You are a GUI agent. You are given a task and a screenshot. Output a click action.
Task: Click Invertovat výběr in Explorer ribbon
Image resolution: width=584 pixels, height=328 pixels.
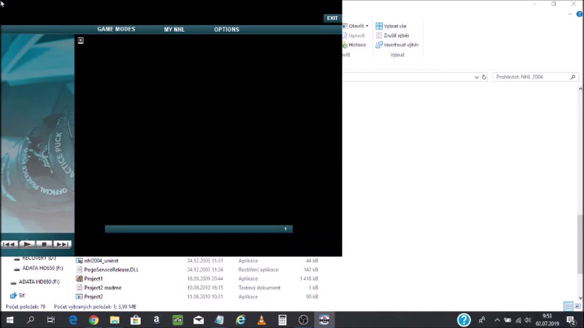click(x=397, y=45)
